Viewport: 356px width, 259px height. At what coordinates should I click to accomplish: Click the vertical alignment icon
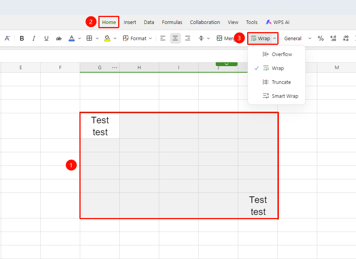click(x=201, y=38)
